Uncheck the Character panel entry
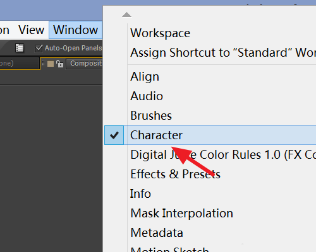Viewport: 316px width, 252px height. tap(210, 135)
